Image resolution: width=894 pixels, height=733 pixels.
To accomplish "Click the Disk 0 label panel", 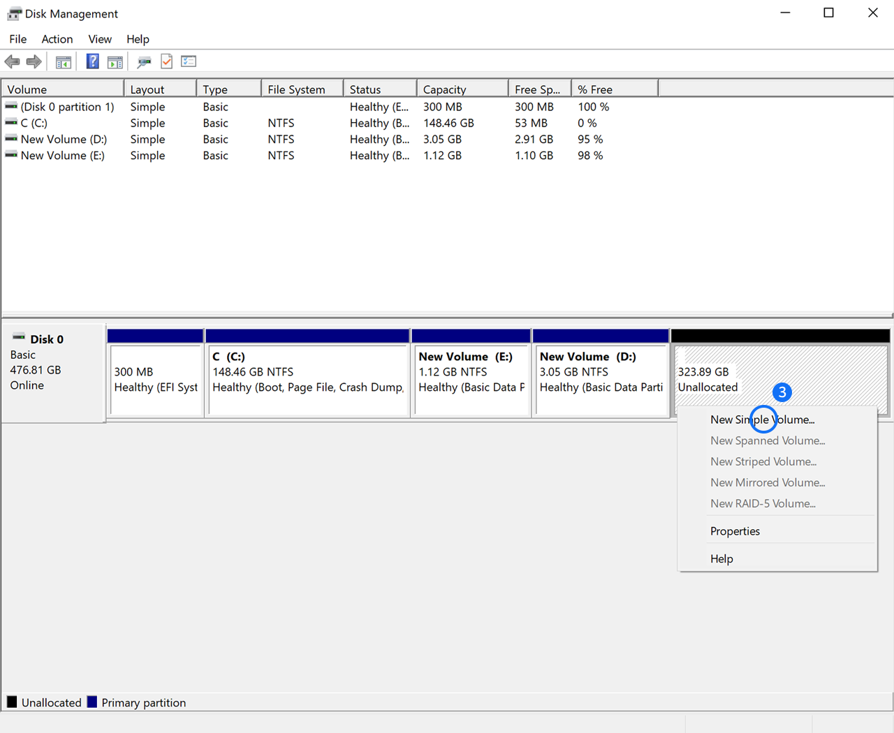I will [x=53, y=371].
